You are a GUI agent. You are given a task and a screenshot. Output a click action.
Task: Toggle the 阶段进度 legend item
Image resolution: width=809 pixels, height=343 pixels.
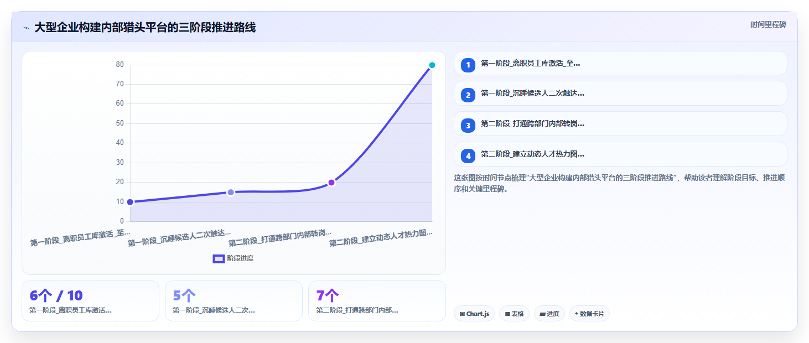click(x=234, y=258)
